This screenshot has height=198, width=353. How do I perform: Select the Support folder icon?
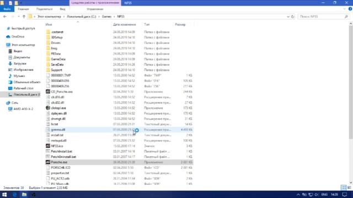[x=48, y=70]
